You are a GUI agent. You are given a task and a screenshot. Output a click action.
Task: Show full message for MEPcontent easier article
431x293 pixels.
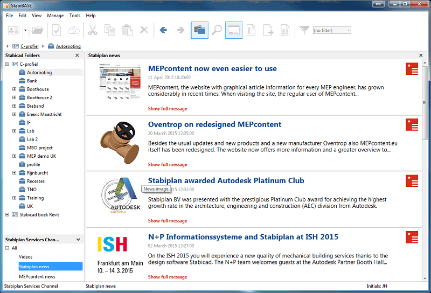coord(168,109)
